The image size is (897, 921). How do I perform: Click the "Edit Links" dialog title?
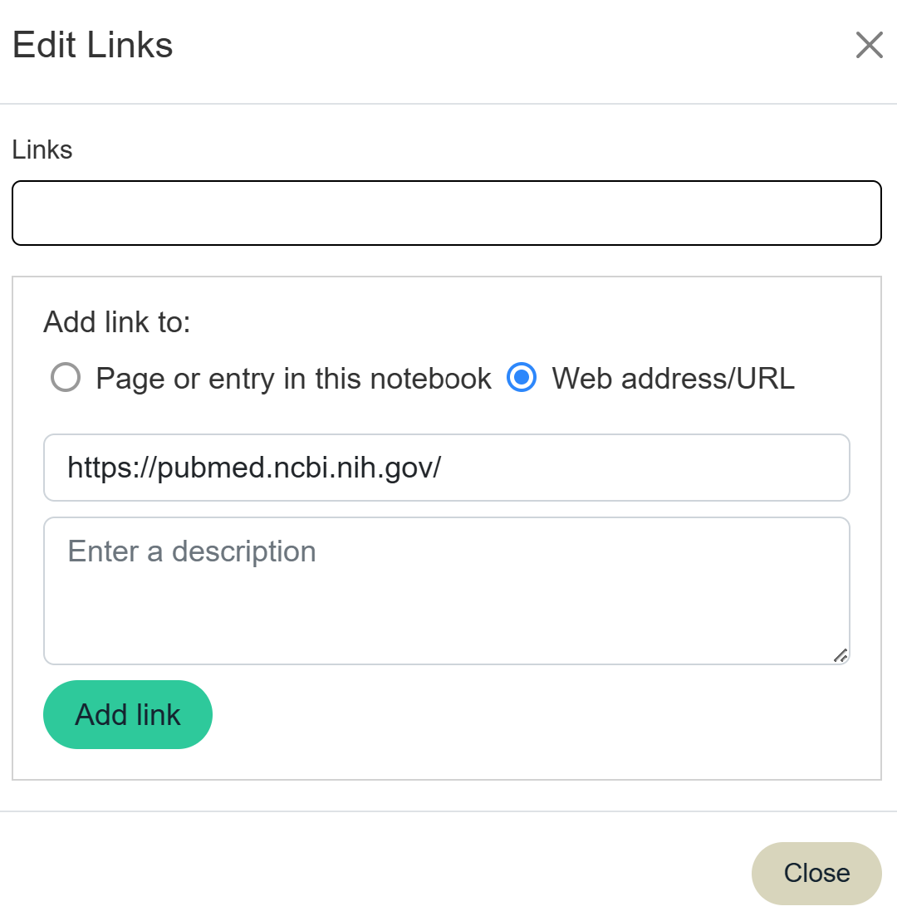pyautogui.click(x=93, y=45)
